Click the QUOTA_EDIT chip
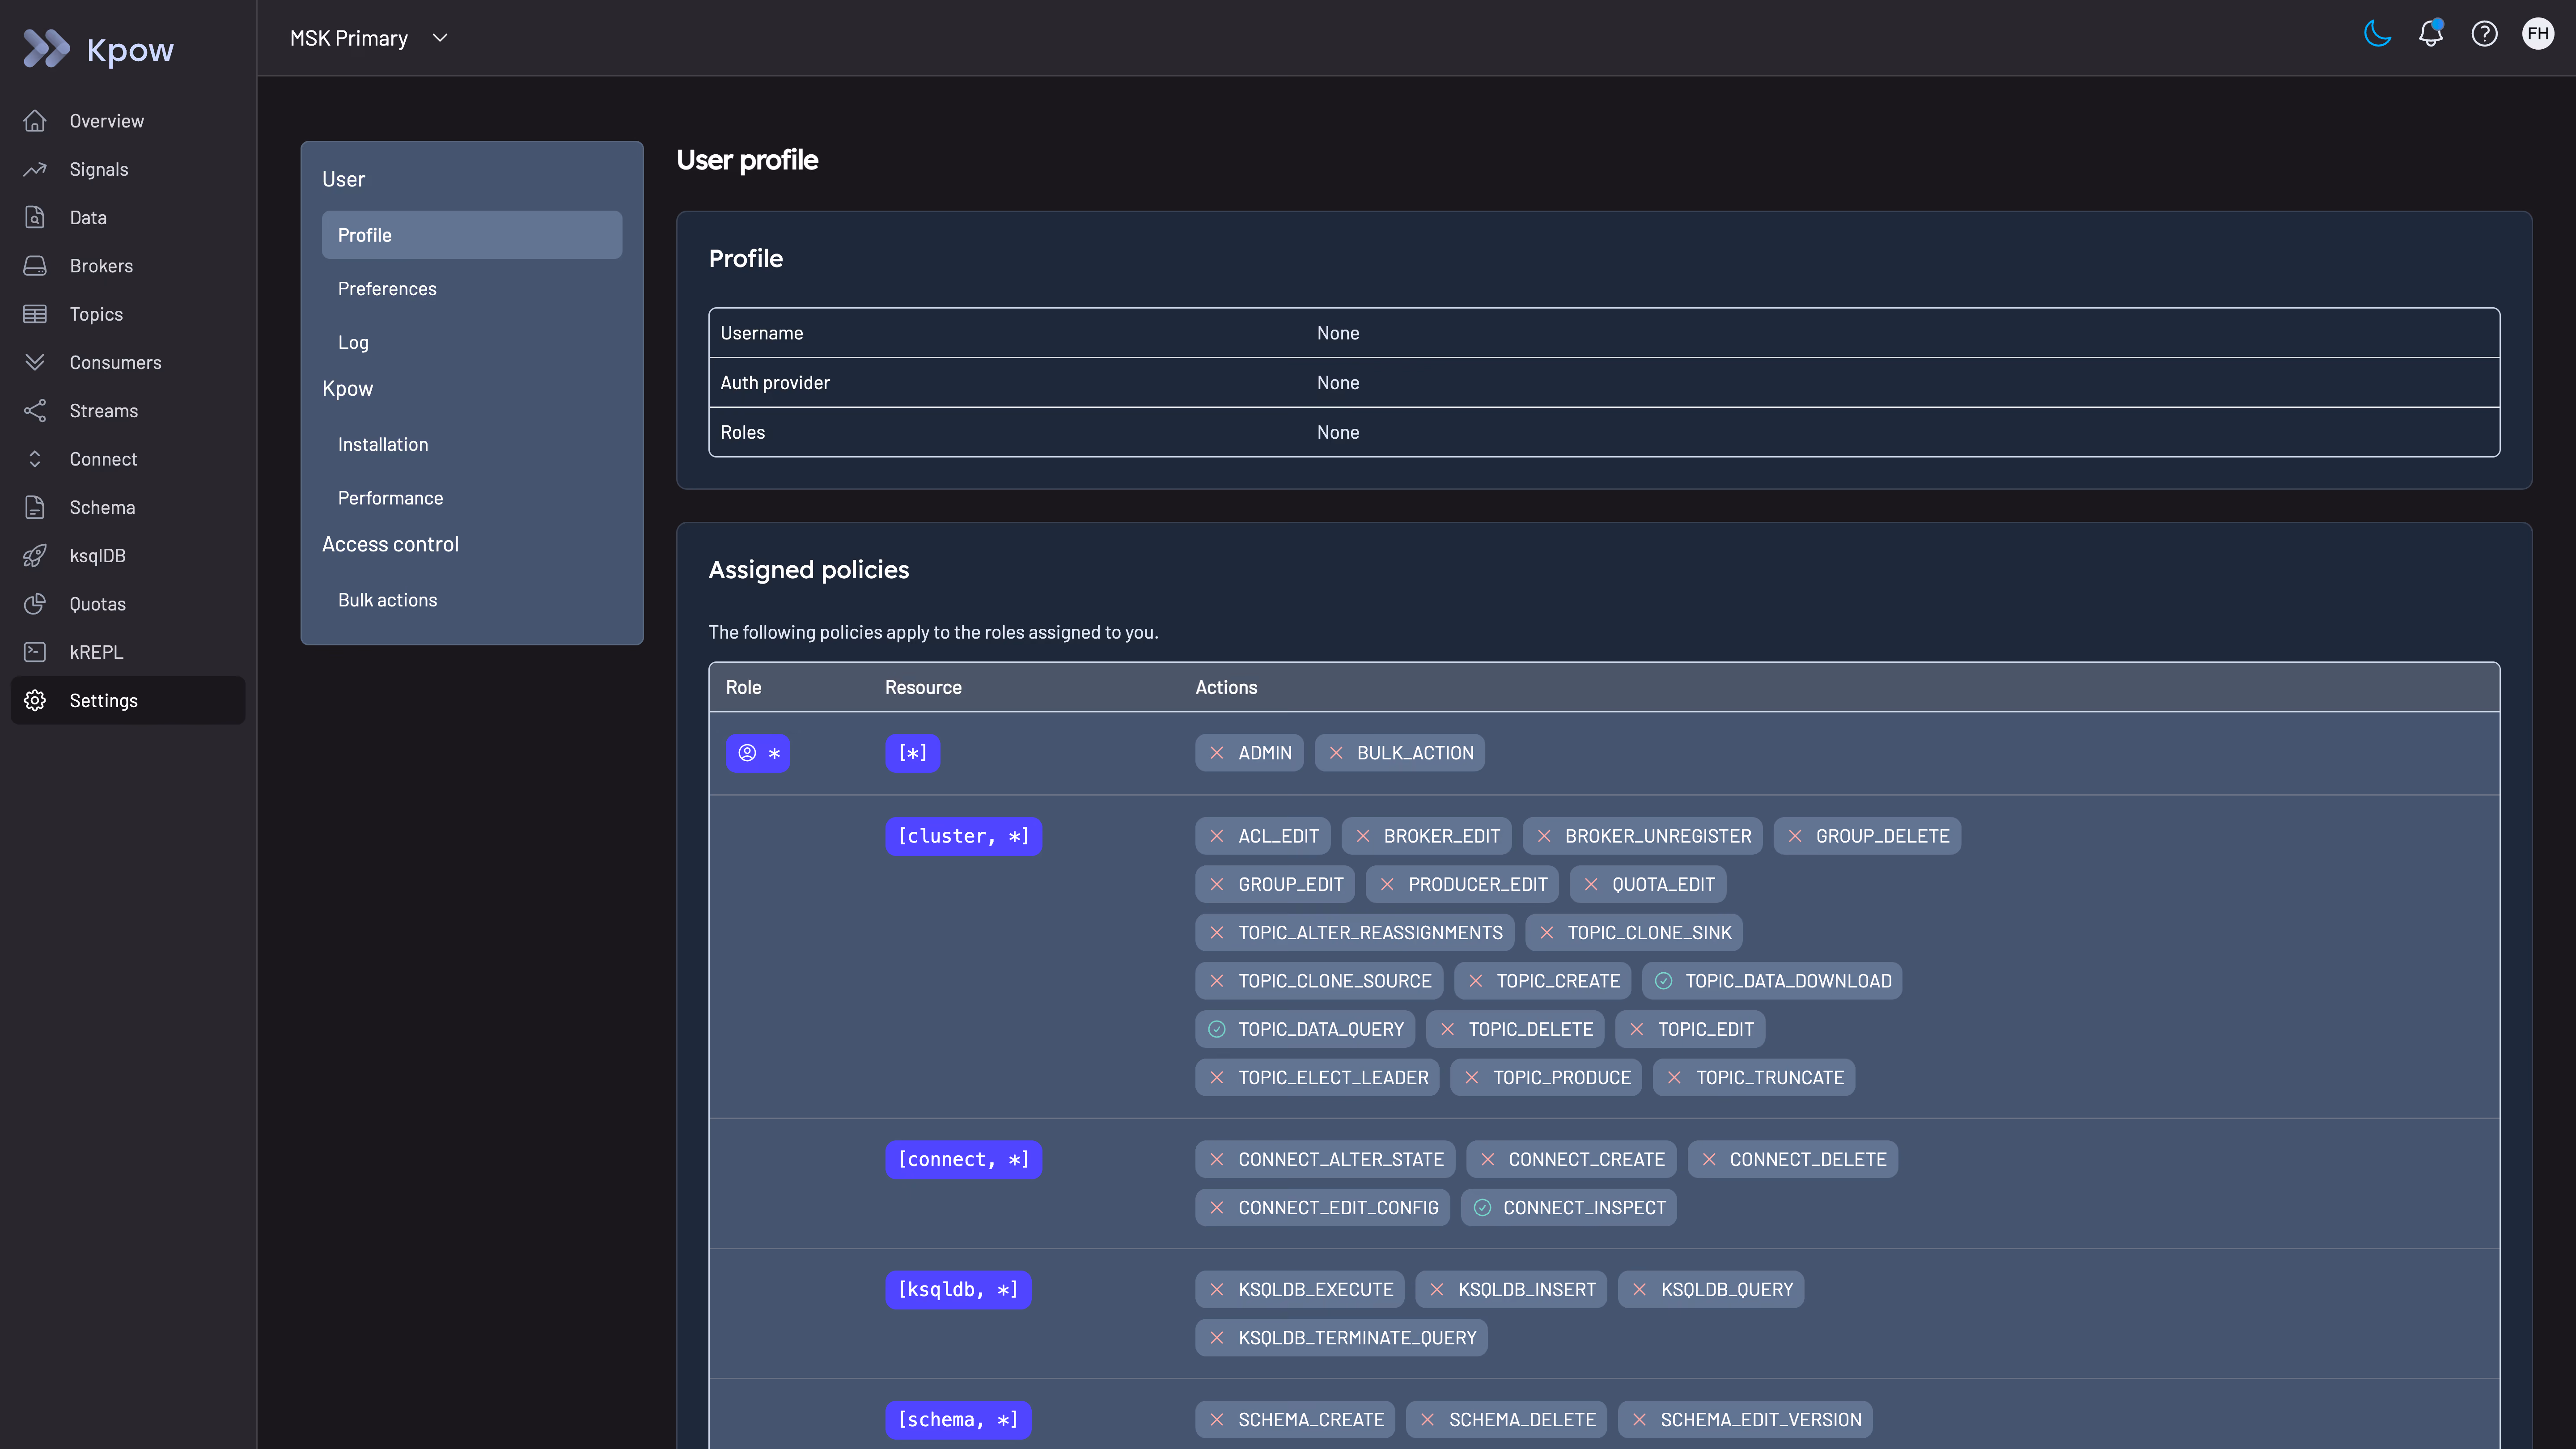This screenshot has height=1449, width=2576. (1648, 885)
